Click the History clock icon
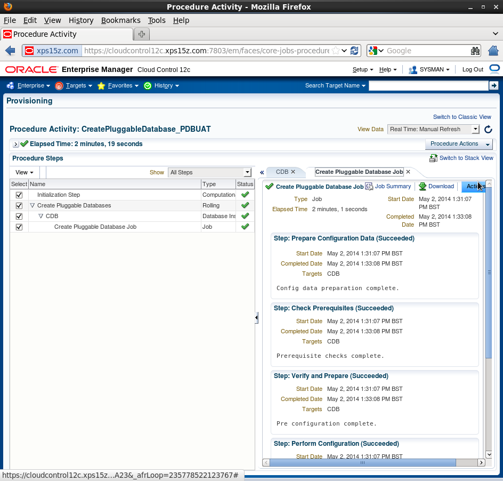 pos(148,85)
